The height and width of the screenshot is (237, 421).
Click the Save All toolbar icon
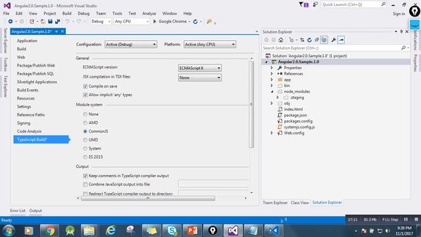57,22
